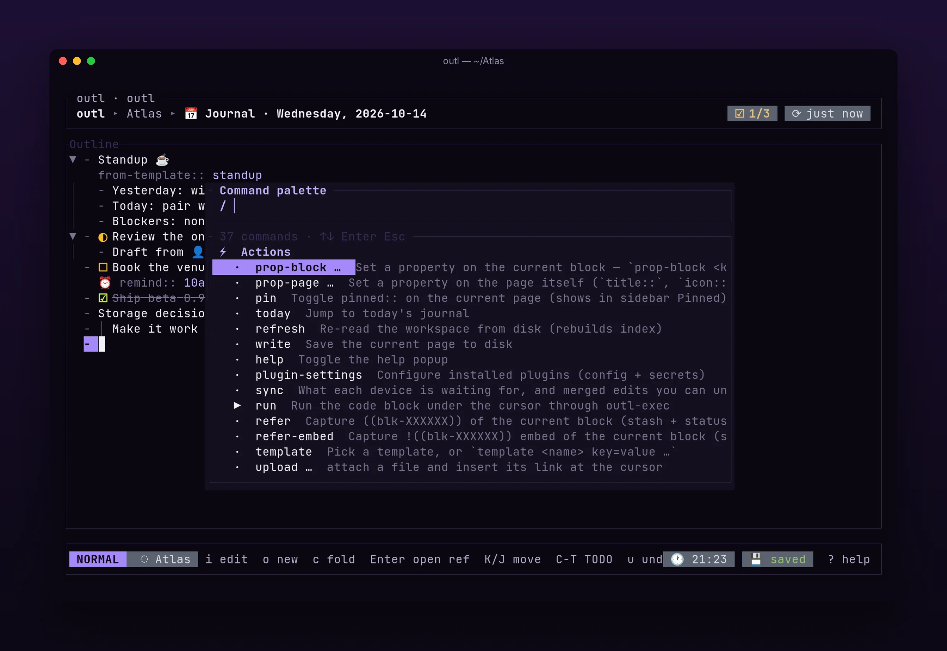The image size is (947, 651).
Task: Collapse the Review the on block triangle
Action: 73,236
